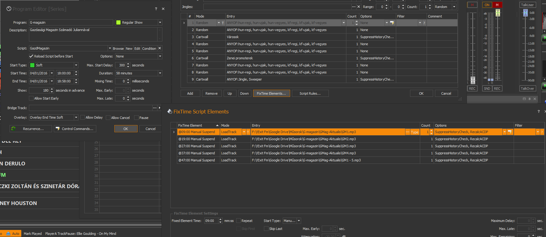546x237 pixels.
Task: Click the Entry column header in FixTime grid
Action: (x=335, y=125)
